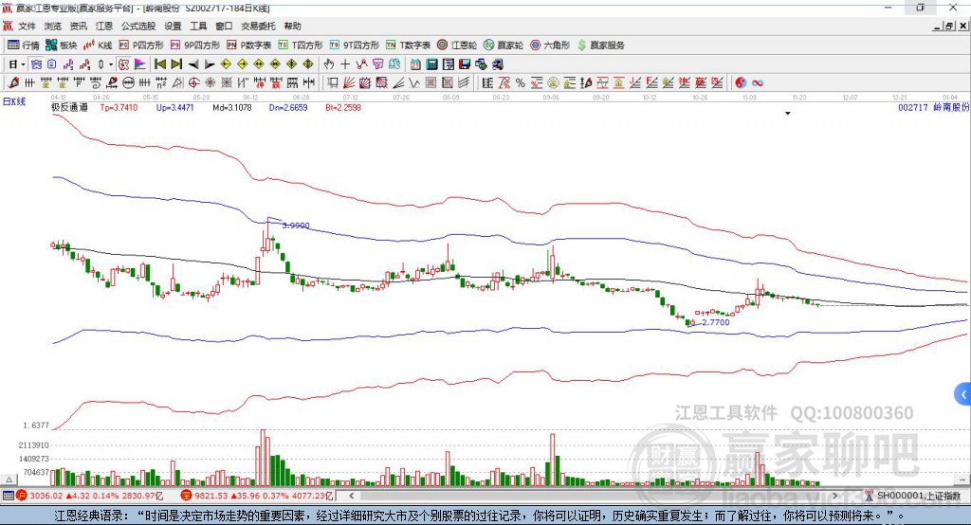Jump to first bar with skip-start arrow
The width and height of the screenshot is (971, 525).
click(x=159, y=64)
